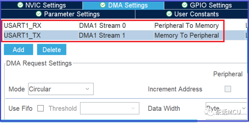This screenshot has width=249, height=123.
Task: Expand the FIFO Threshold dropdown
Action: click(x=110, y=108)
